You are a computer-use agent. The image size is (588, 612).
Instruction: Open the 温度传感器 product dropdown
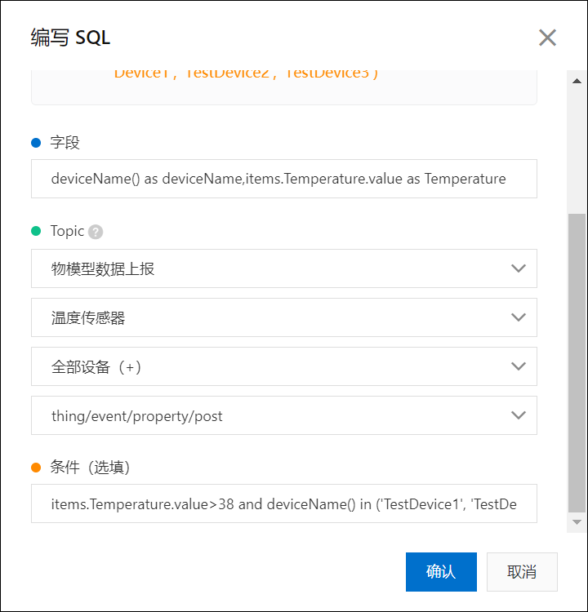tap(284, 317)
